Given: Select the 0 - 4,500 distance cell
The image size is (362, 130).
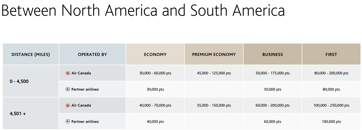Looking at the screenshot, I should pyautogui.click(x=19, y=81).
